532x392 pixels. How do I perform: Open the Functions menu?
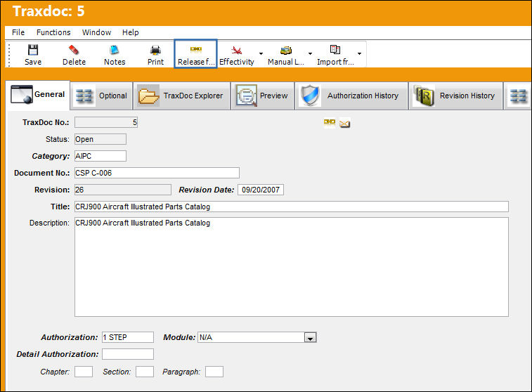(53, 32)
